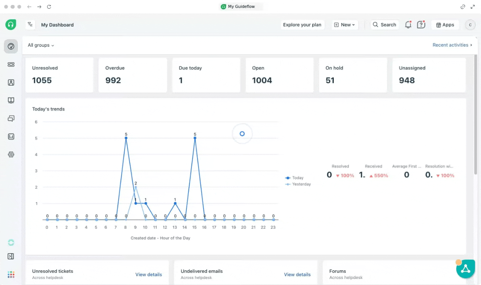The height and width of the screenshot is (285, 481).
Task: Click the vertical scrollbar on dashboard
Action: point(476,113)
